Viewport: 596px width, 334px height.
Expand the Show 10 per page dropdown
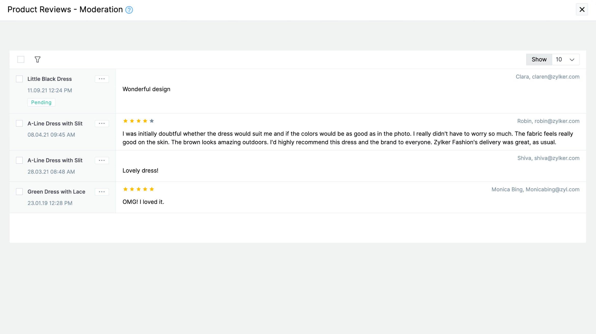point(565,59)
